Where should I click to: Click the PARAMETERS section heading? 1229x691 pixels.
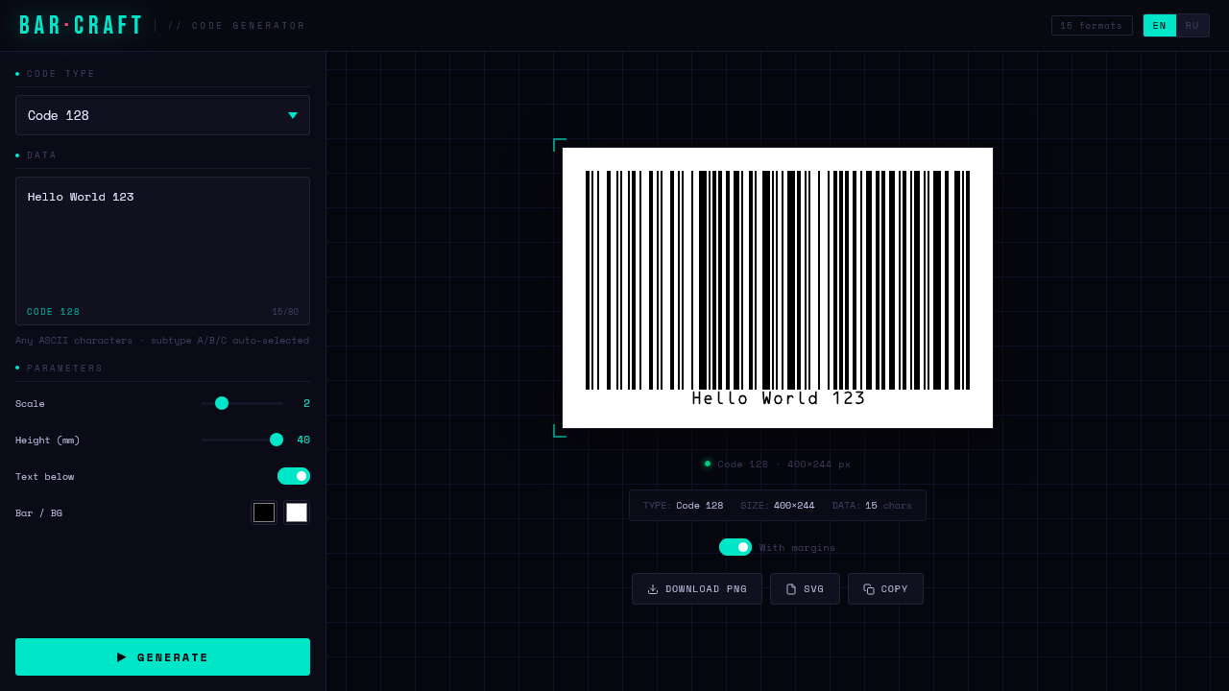[64, 369]
